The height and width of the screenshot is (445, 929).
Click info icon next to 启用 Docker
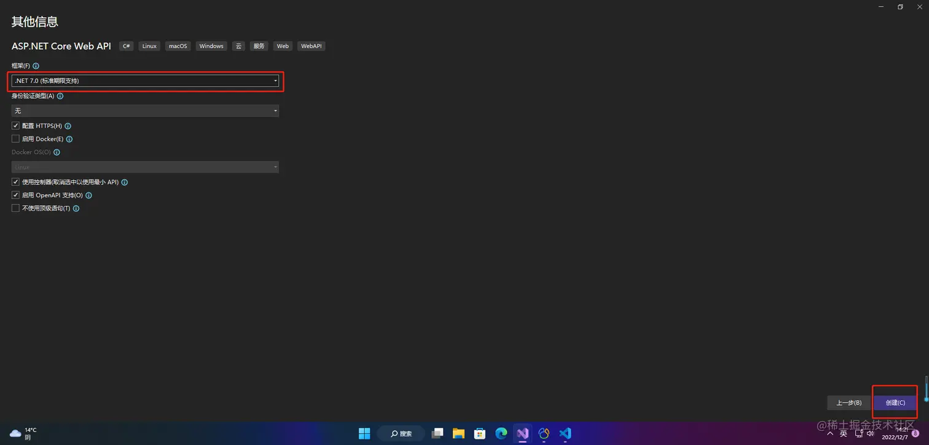(x=69, y=140)
